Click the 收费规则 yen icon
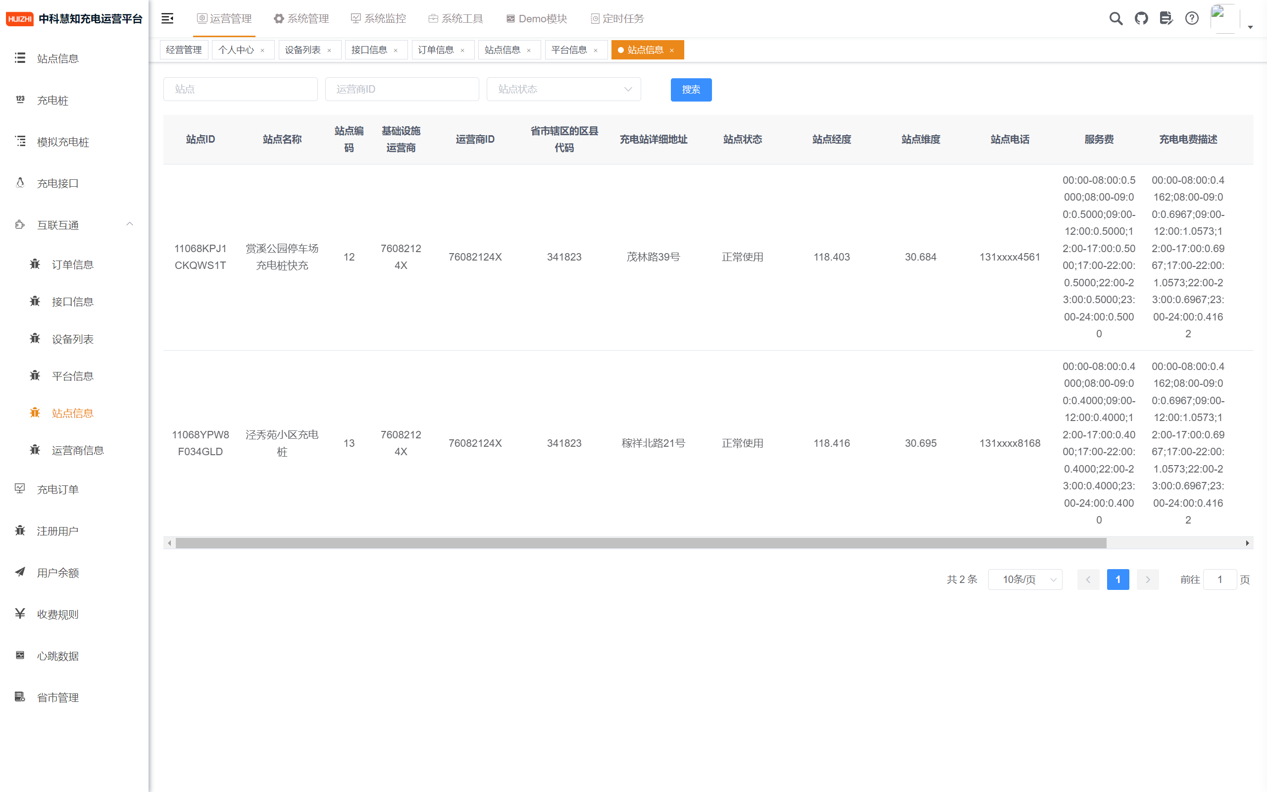Image resolution: width=1267 pixels, height=792 pixels. coord(20,614)
